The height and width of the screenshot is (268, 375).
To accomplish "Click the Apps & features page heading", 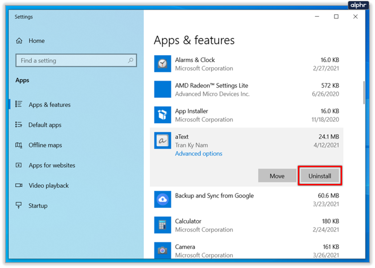I will (194, 40).
